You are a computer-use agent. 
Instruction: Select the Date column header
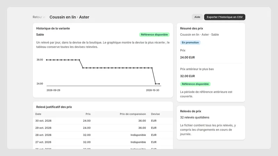[38, 114]
